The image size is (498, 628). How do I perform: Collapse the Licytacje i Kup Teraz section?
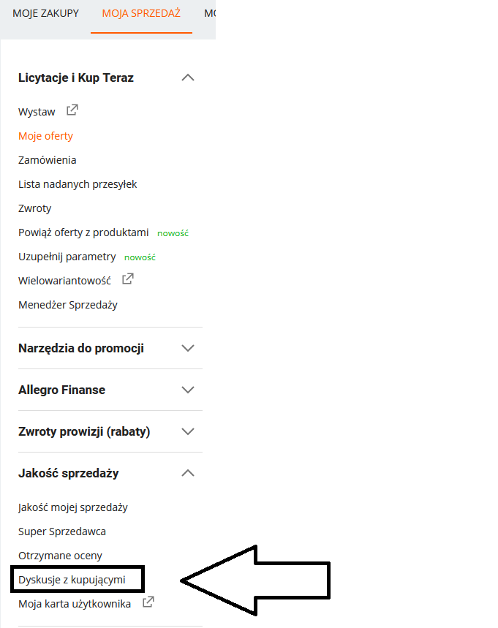click(x=188, y=77)
